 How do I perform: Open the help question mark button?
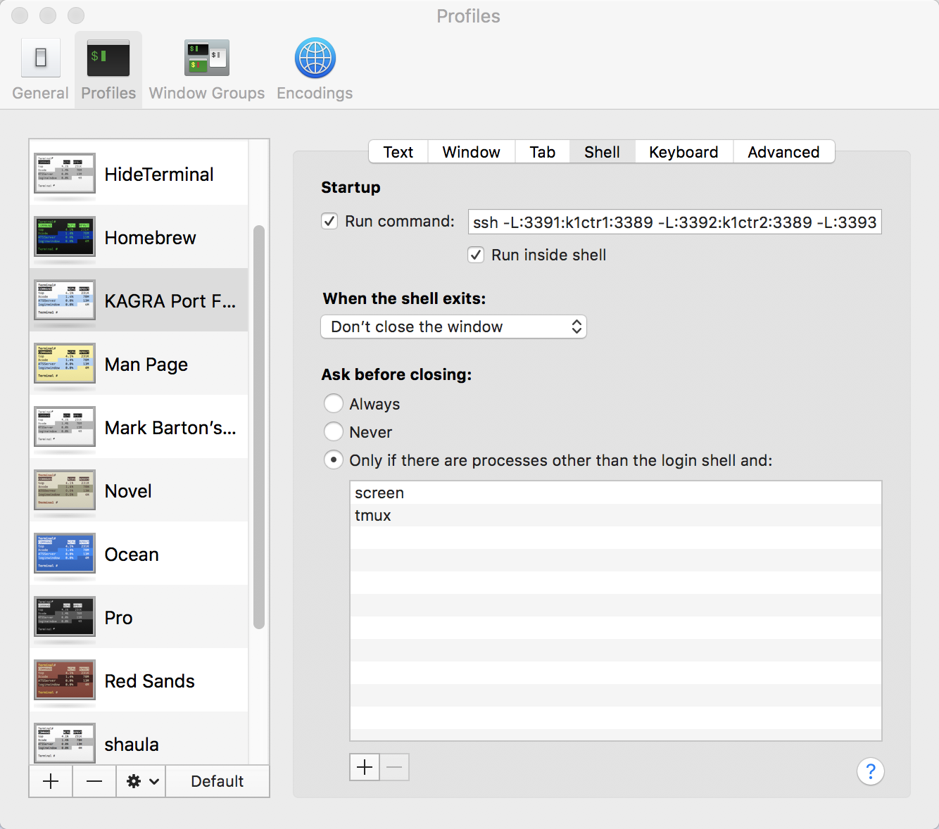pyautogui.click(x=870, y=771)
